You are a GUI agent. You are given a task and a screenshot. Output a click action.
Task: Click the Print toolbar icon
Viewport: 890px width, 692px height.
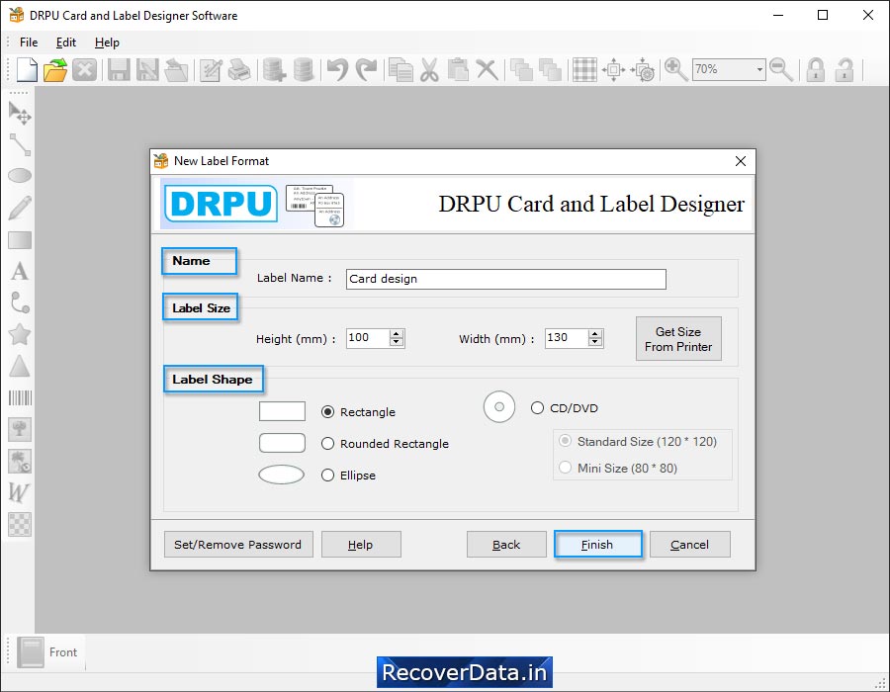[239, 70]
